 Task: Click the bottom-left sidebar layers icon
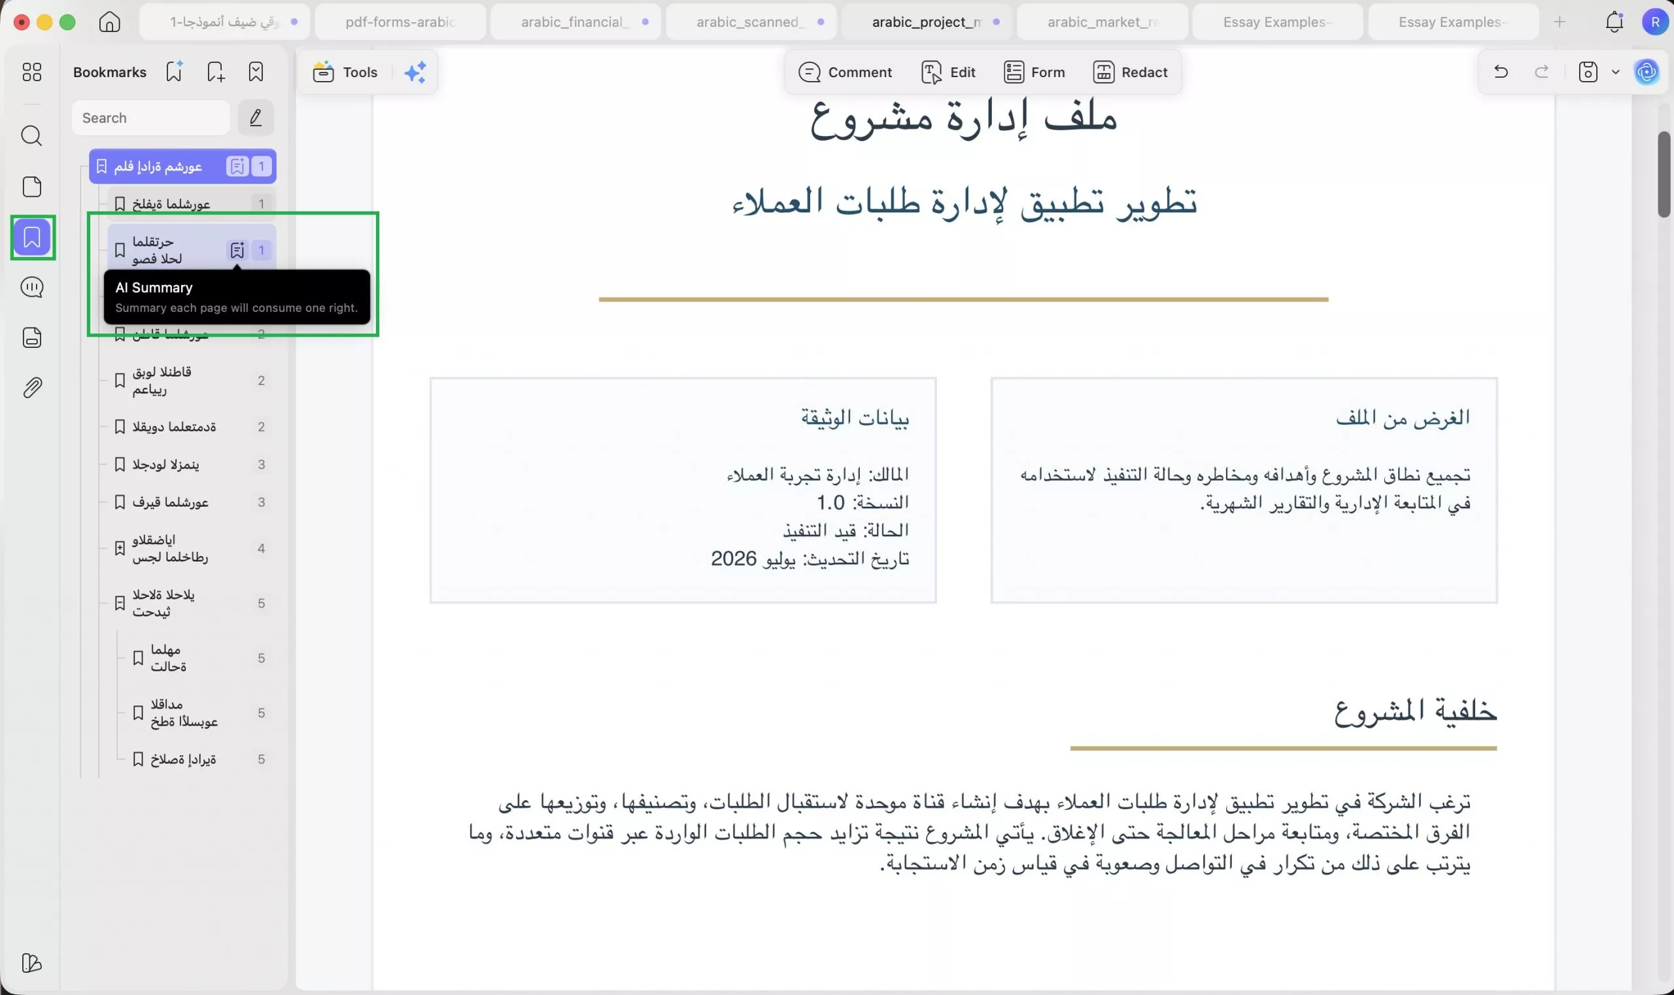[31, 963]
